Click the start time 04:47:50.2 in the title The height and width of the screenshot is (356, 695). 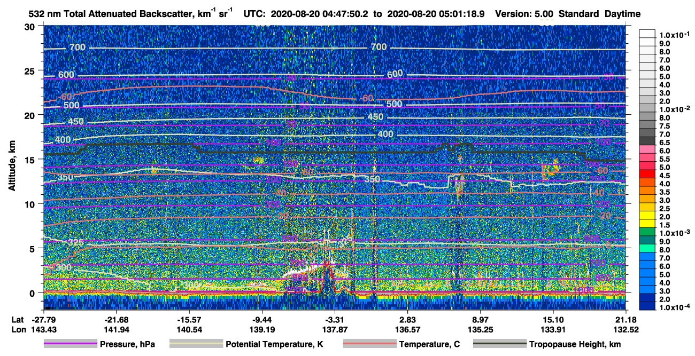point(346,14)
